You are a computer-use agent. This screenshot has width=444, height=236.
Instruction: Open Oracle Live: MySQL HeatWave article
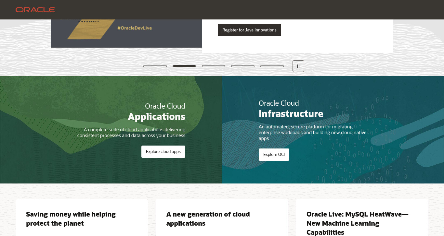click(357, 223)
